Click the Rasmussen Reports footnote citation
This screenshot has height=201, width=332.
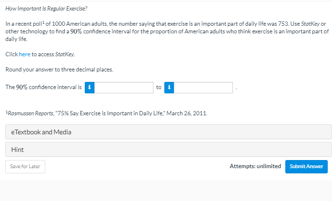click(x=107, y=114)
